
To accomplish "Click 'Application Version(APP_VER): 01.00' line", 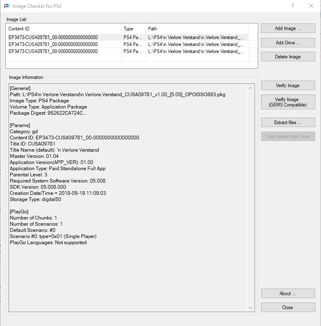I will pyautogui.click(x=51, y=162).
